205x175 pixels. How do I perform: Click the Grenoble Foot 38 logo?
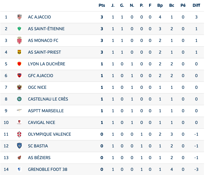[19, 170]
